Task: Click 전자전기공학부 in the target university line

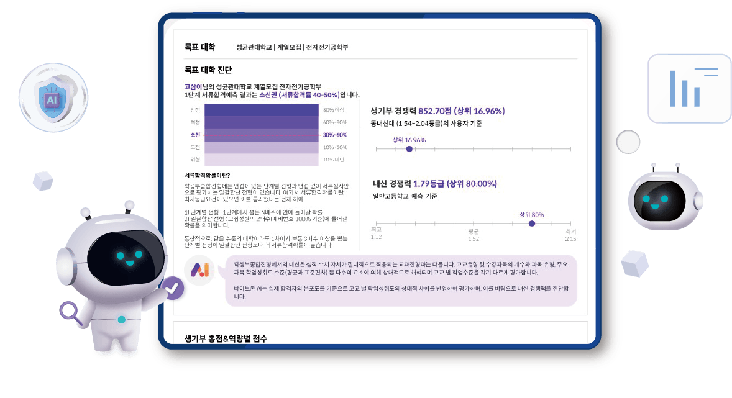Action: [327, 47]
